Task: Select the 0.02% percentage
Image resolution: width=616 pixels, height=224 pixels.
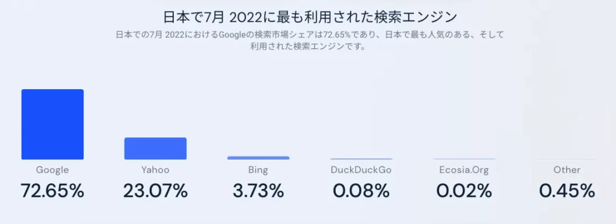Action: 464,191
